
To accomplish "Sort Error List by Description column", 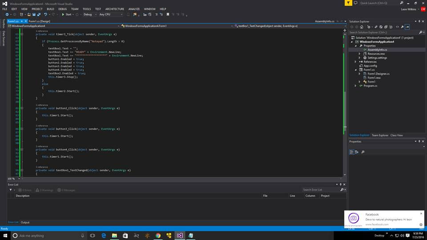I will [23, 196].
